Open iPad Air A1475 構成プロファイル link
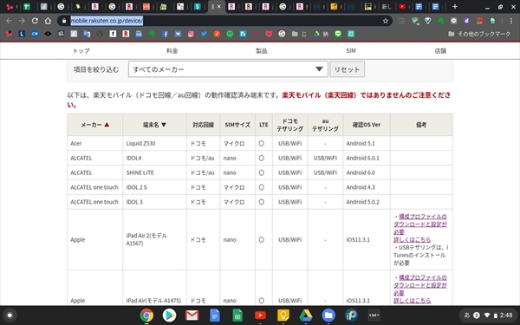 420,285
